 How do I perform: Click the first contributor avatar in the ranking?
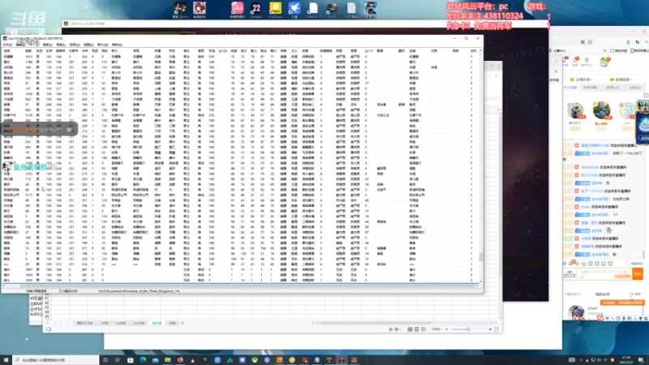(575, 110)
